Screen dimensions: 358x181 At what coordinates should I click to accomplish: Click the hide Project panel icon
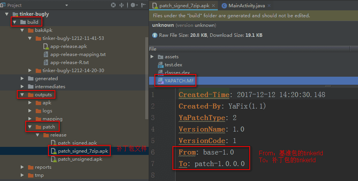click(144, 5)
